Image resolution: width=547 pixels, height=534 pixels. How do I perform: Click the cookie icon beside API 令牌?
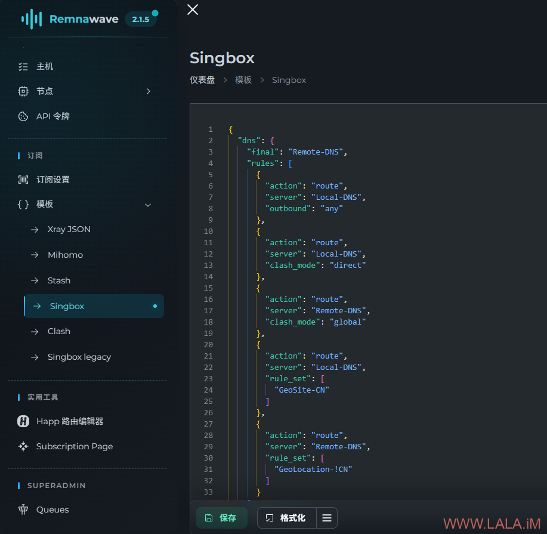pyautogui.click(x=23, y=116)
